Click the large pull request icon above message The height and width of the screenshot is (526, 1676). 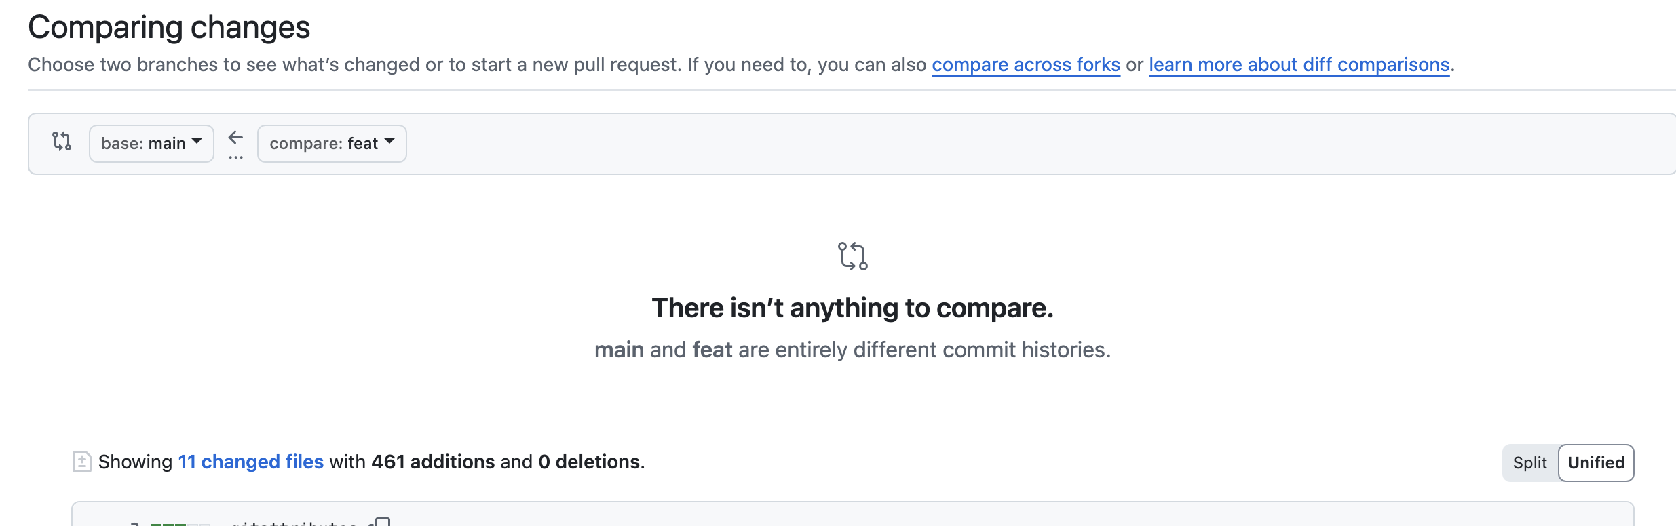pos(852,256)
